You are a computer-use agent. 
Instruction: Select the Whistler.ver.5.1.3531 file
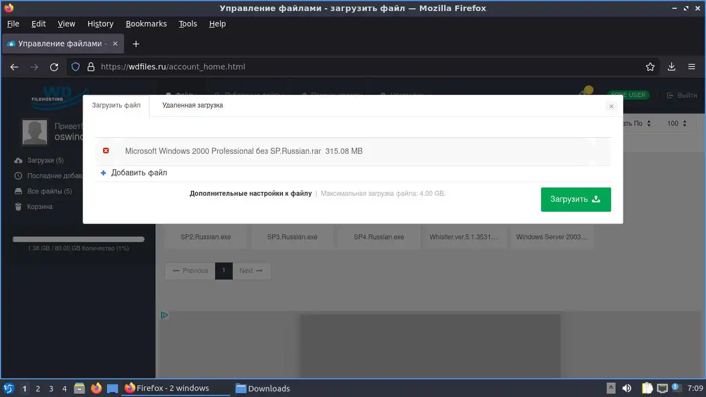pyautogui.click(x=464, y=237)
